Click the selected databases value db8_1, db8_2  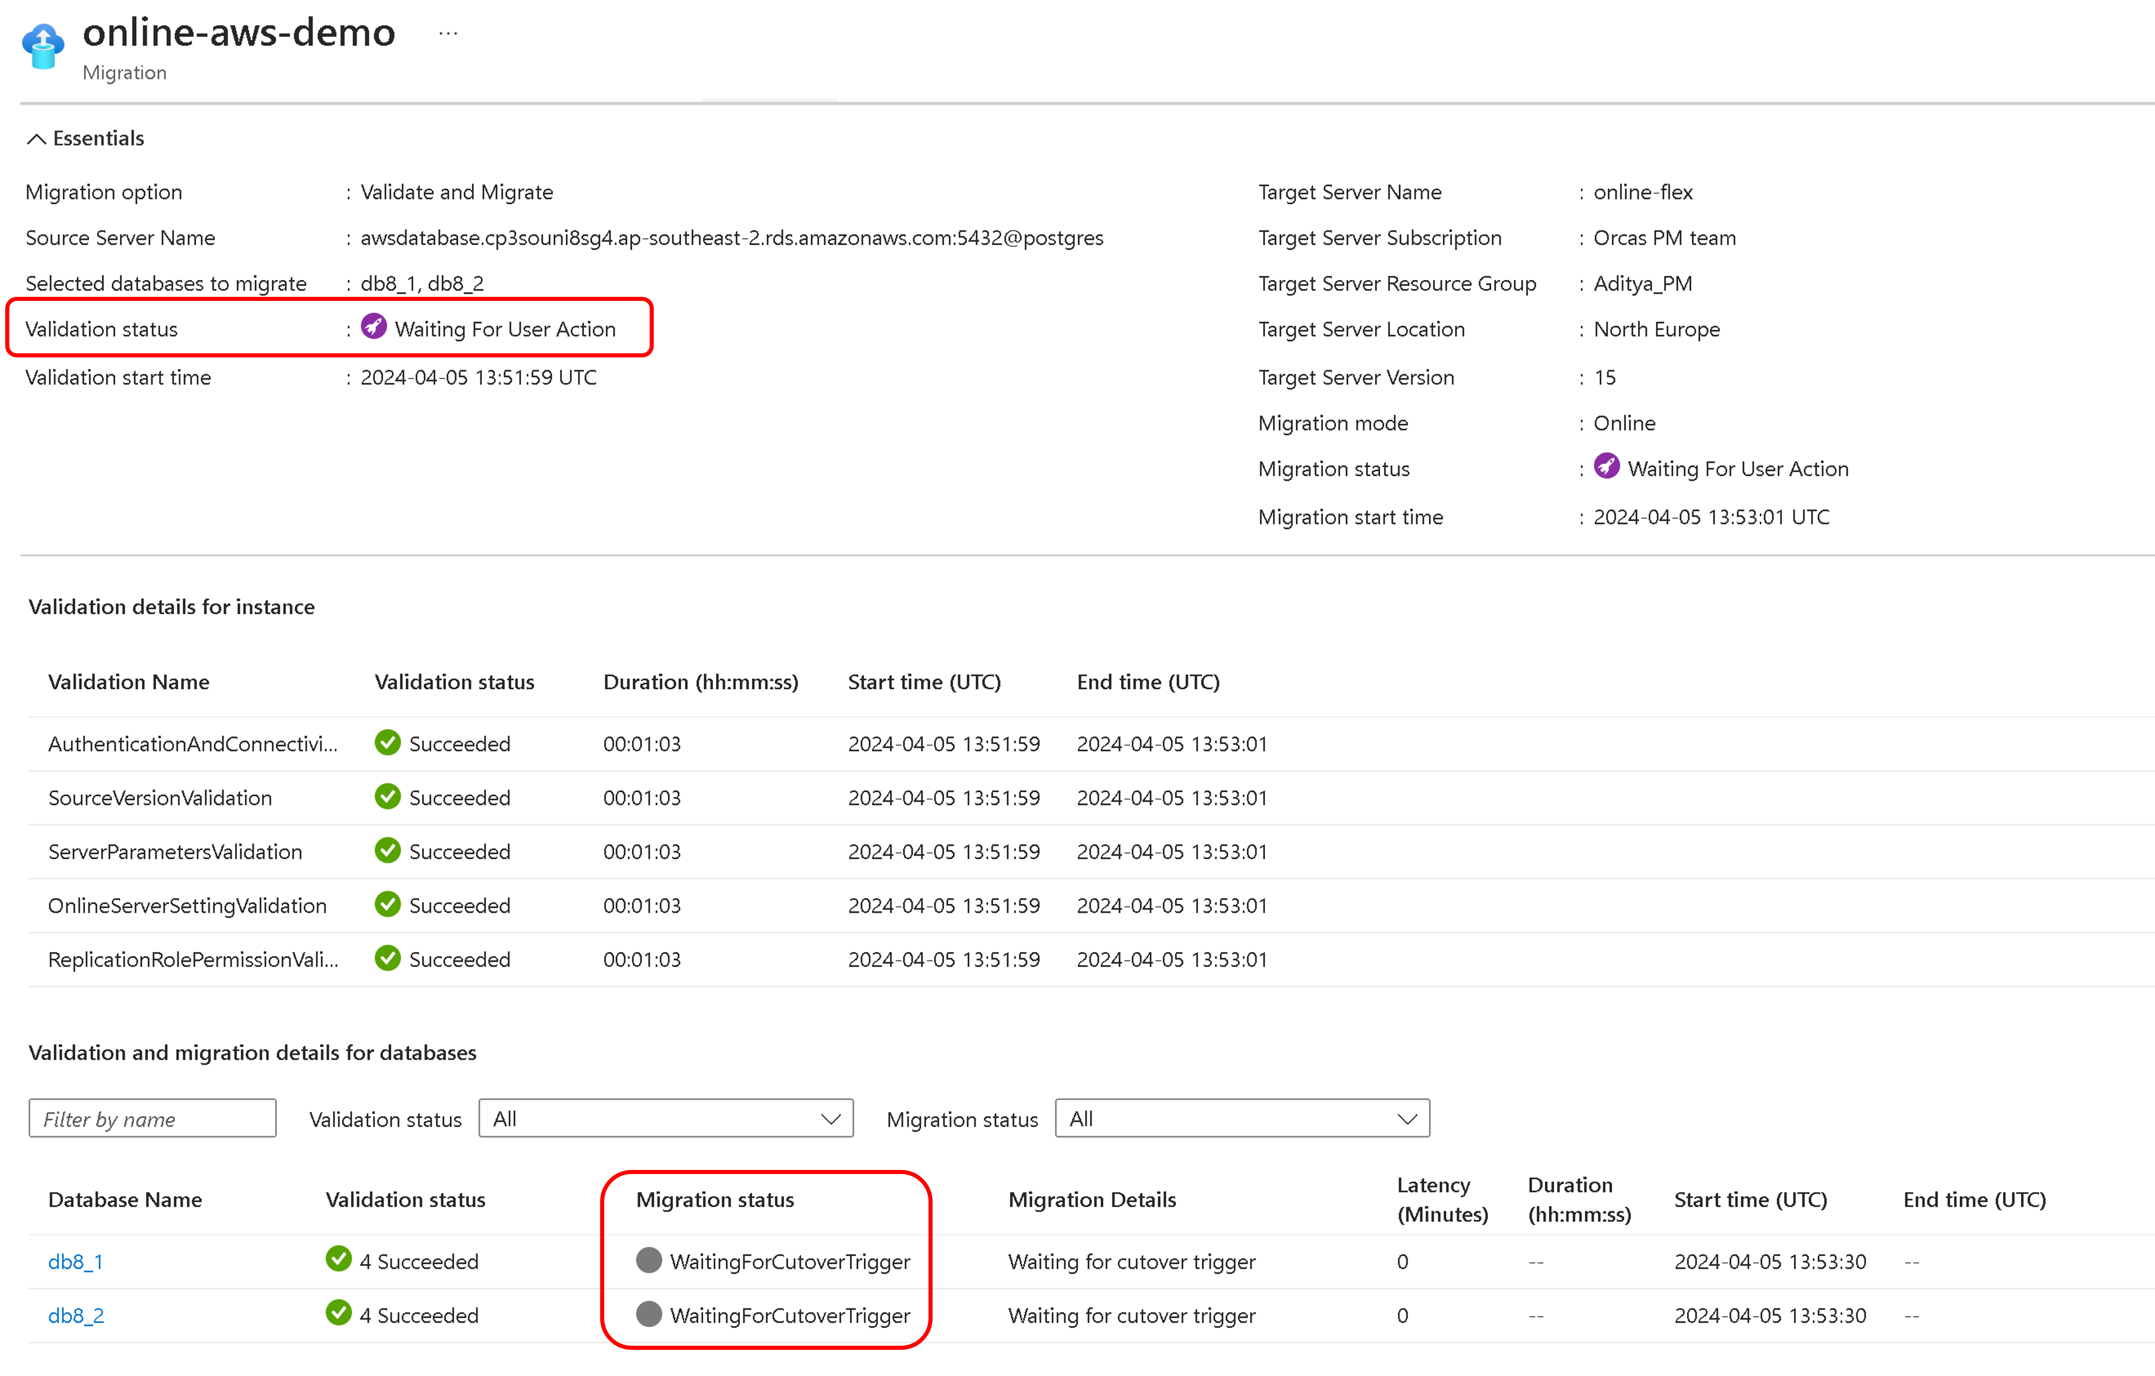[x=423, y=283]
